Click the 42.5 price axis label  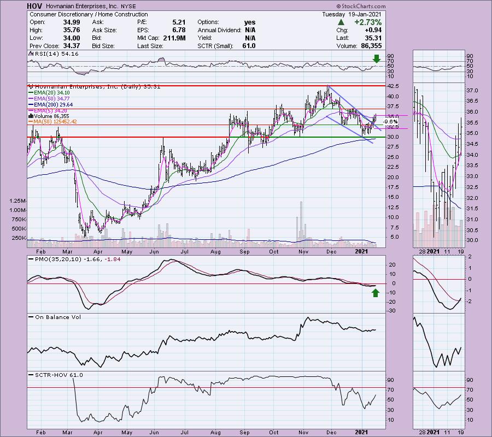click(394, 86)
